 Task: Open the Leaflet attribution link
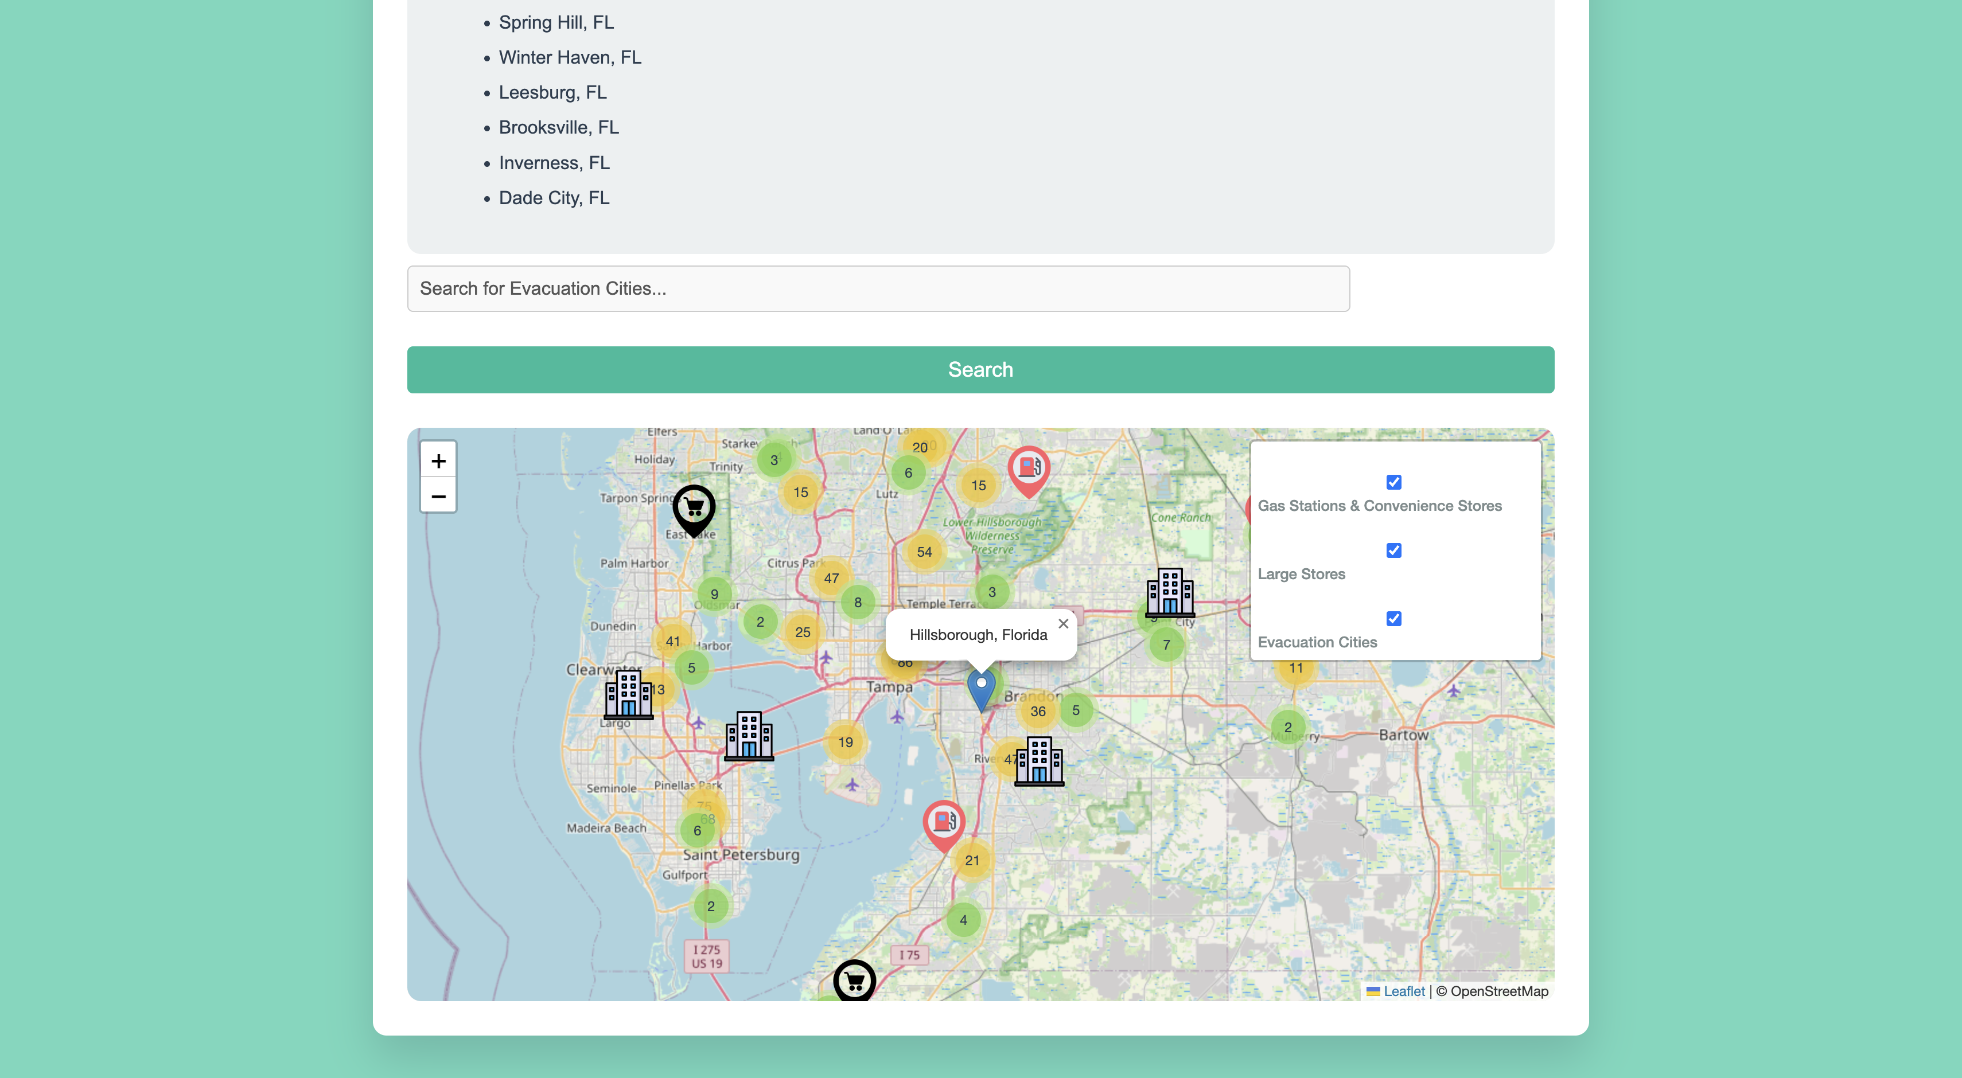1404,991
